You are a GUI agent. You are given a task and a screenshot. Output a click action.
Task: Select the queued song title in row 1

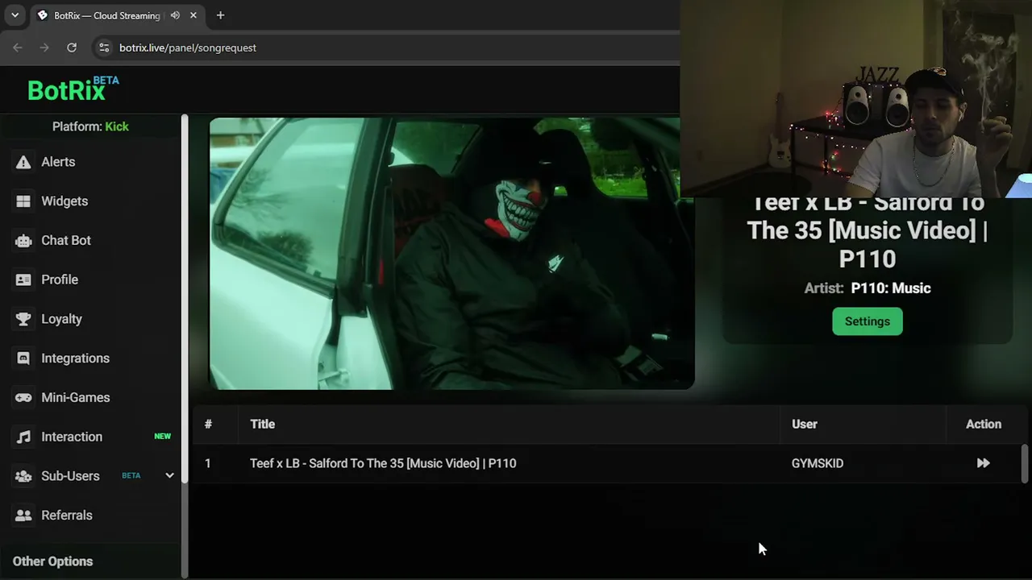[383, 463]
